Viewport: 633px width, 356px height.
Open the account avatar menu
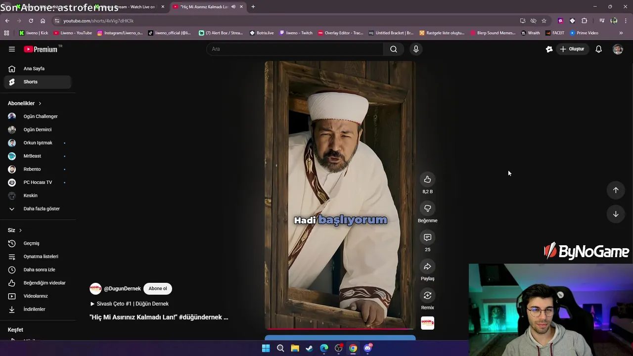point(618,49)
